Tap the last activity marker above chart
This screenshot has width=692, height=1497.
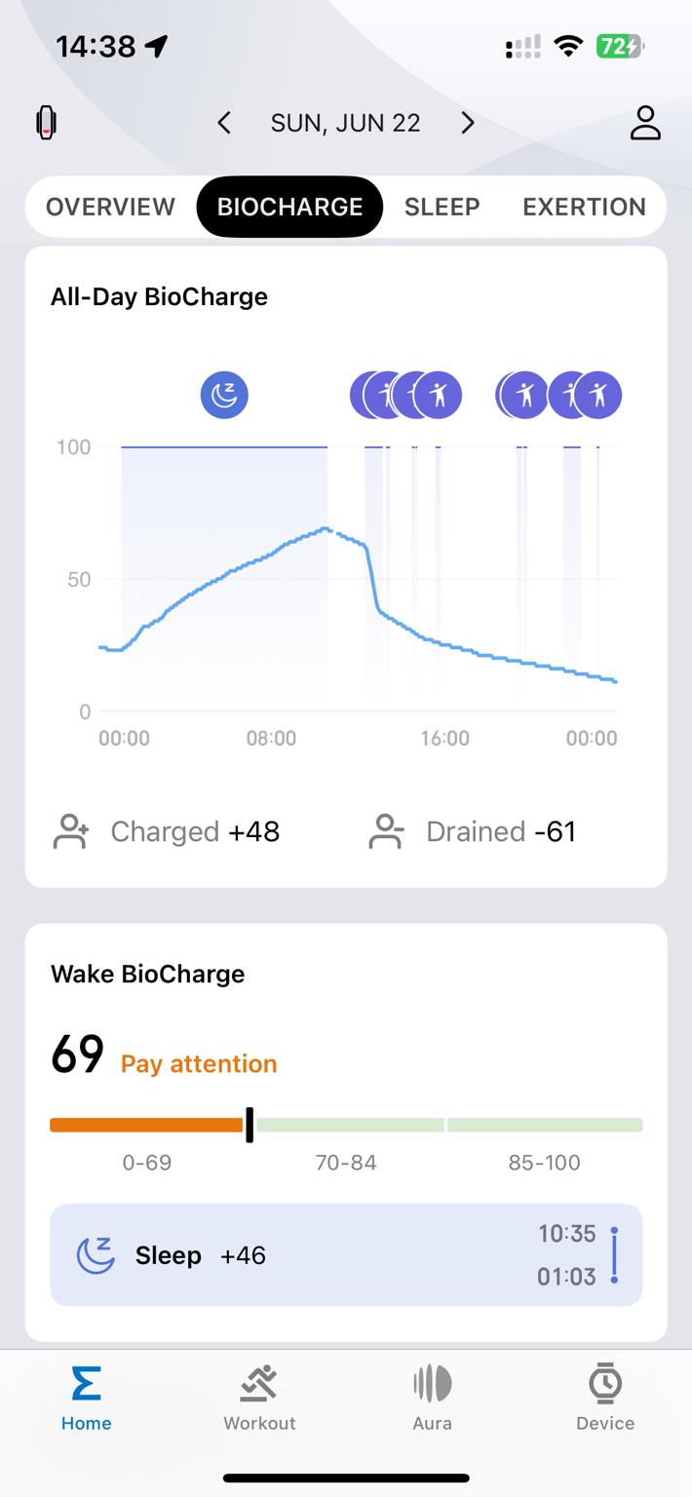(x=598, y=395)
